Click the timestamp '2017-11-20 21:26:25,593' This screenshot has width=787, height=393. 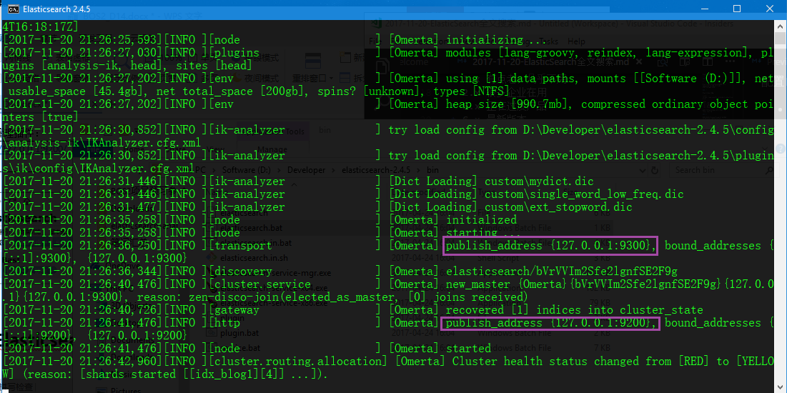point(82,39)
